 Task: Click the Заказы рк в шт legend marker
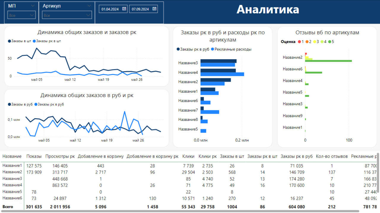(34, 41)
